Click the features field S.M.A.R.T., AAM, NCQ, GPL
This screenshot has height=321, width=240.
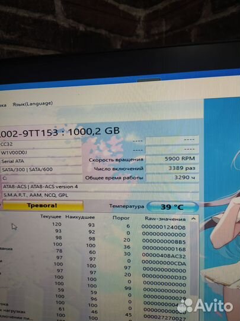click(x=100, y=196)
